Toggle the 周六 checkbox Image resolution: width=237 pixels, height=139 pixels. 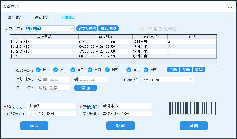(x=129, y=70)
